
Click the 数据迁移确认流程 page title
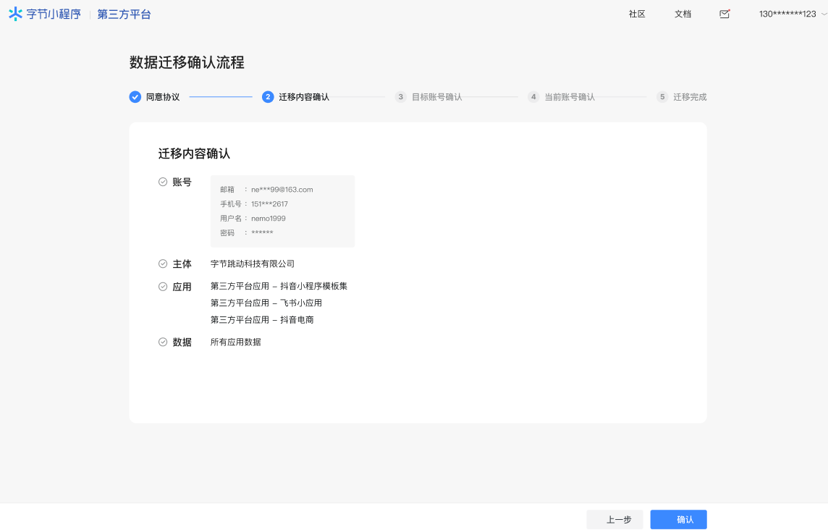[187, 62]
